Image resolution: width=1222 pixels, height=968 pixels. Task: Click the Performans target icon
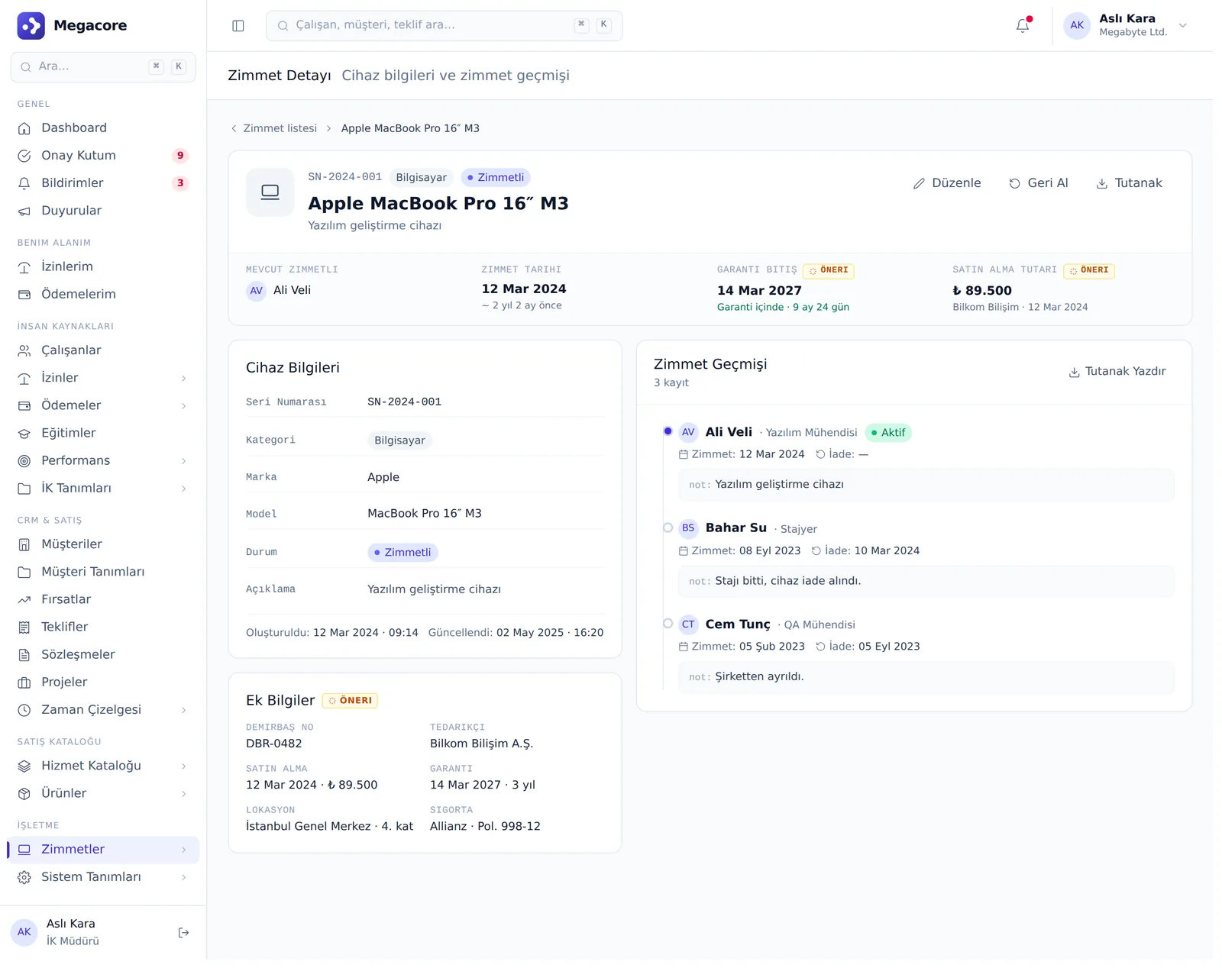[x=24, y=461]
